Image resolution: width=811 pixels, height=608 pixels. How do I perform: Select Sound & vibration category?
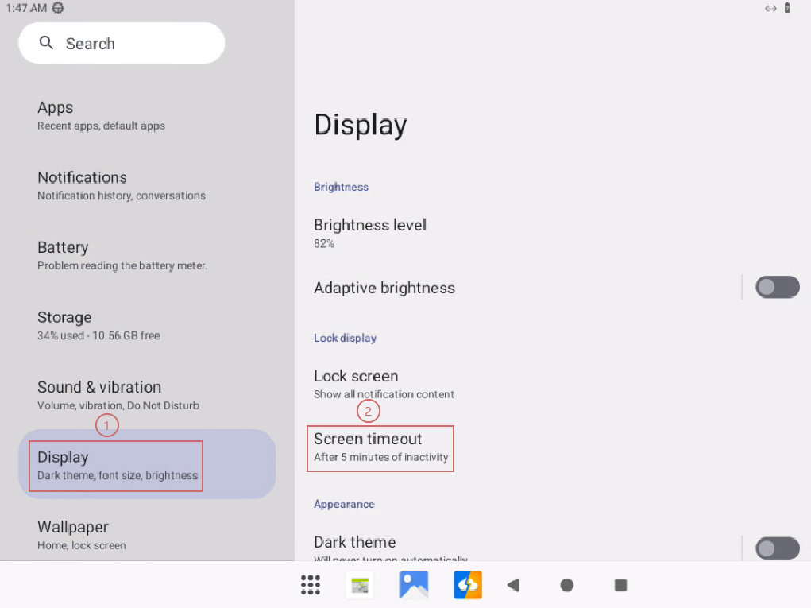[x=118, y=395]
